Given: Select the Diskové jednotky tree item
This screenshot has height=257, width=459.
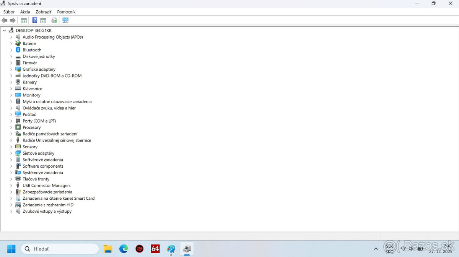Looking at the screenshot, I should tap(39, 57).
